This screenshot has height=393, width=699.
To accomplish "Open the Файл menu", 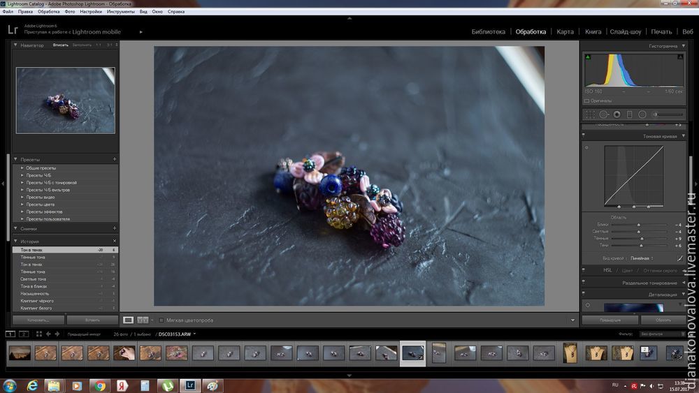I will [7, 12].
